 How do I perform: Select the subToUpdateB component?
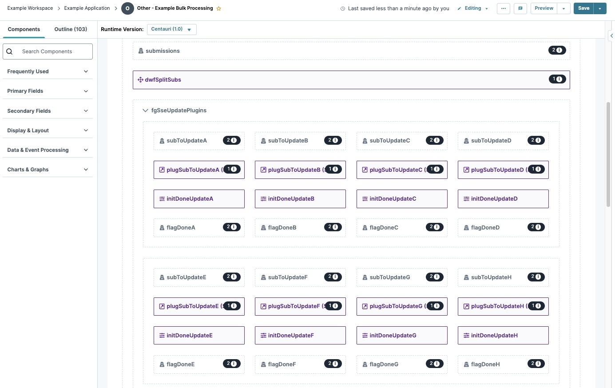[300, 141]
